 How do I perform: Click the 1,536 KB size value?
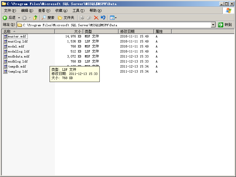(74, 41)
